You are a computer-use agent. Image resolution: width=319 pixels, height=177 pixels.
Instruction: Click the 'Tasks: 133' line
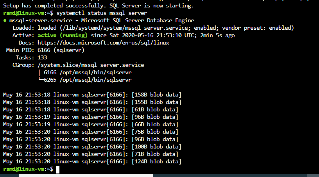click(31, 57)
